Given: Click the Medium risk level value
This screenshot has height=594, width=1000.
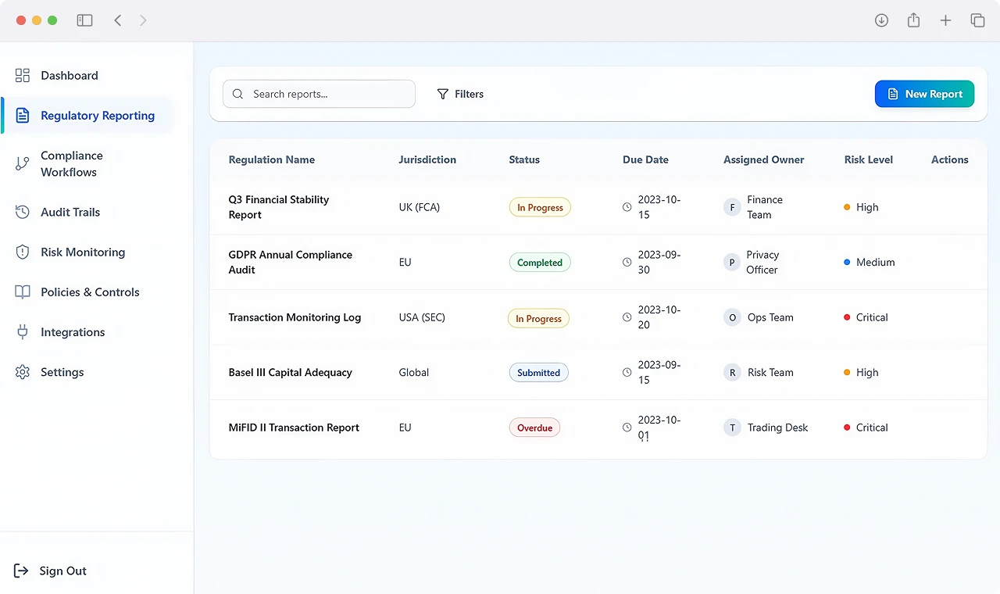Looking at the screenshot, I should [870, 263].
